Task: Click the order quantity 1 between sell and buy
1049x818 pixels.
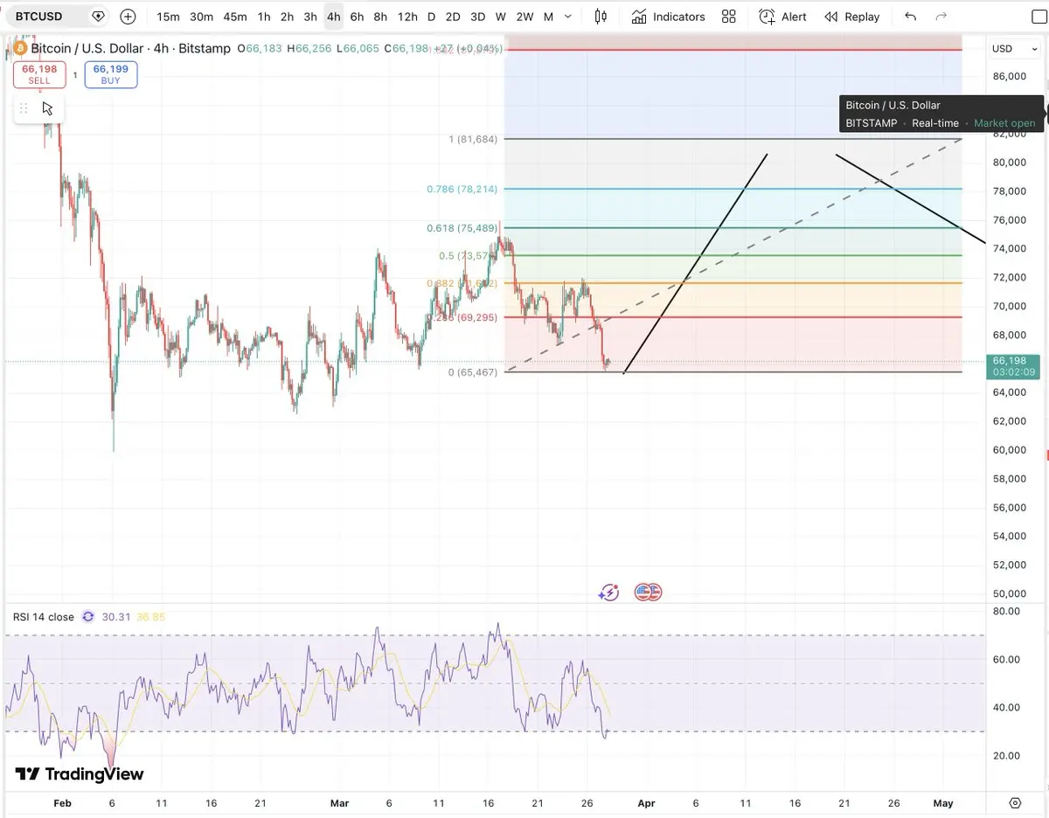Action: pyautogui.click(x=75, y=75)
